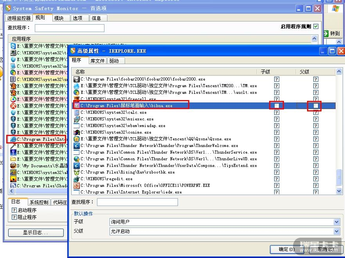Switch to 模块 tab
Image resolution: width=345 pixels, height=258 pixels.
pyautogui.click(x=61, y=18)
